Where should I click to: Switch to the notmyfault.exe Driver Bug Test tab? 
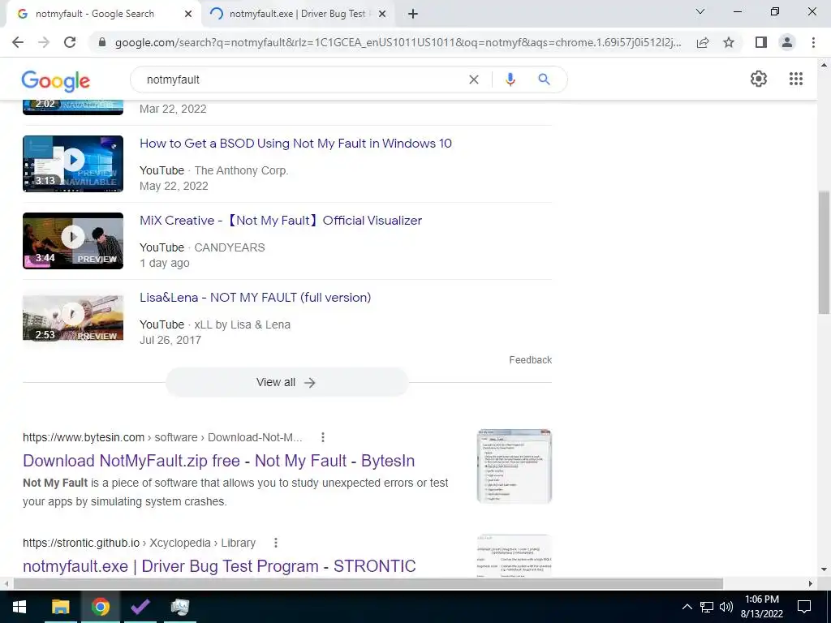(300, 14)
